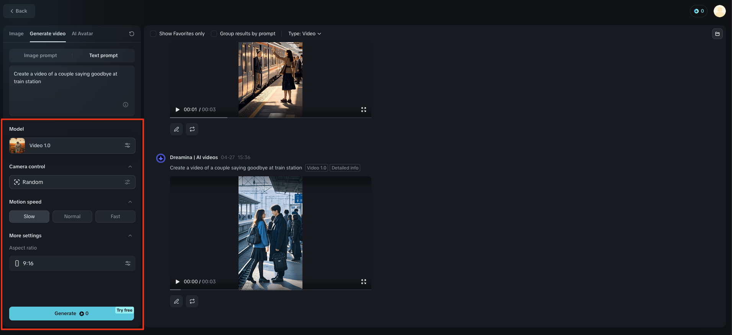The width and height of the screenshot is (732, 335).
Task: Enable Show Favorites only checkbox
Action: (153, 34)
